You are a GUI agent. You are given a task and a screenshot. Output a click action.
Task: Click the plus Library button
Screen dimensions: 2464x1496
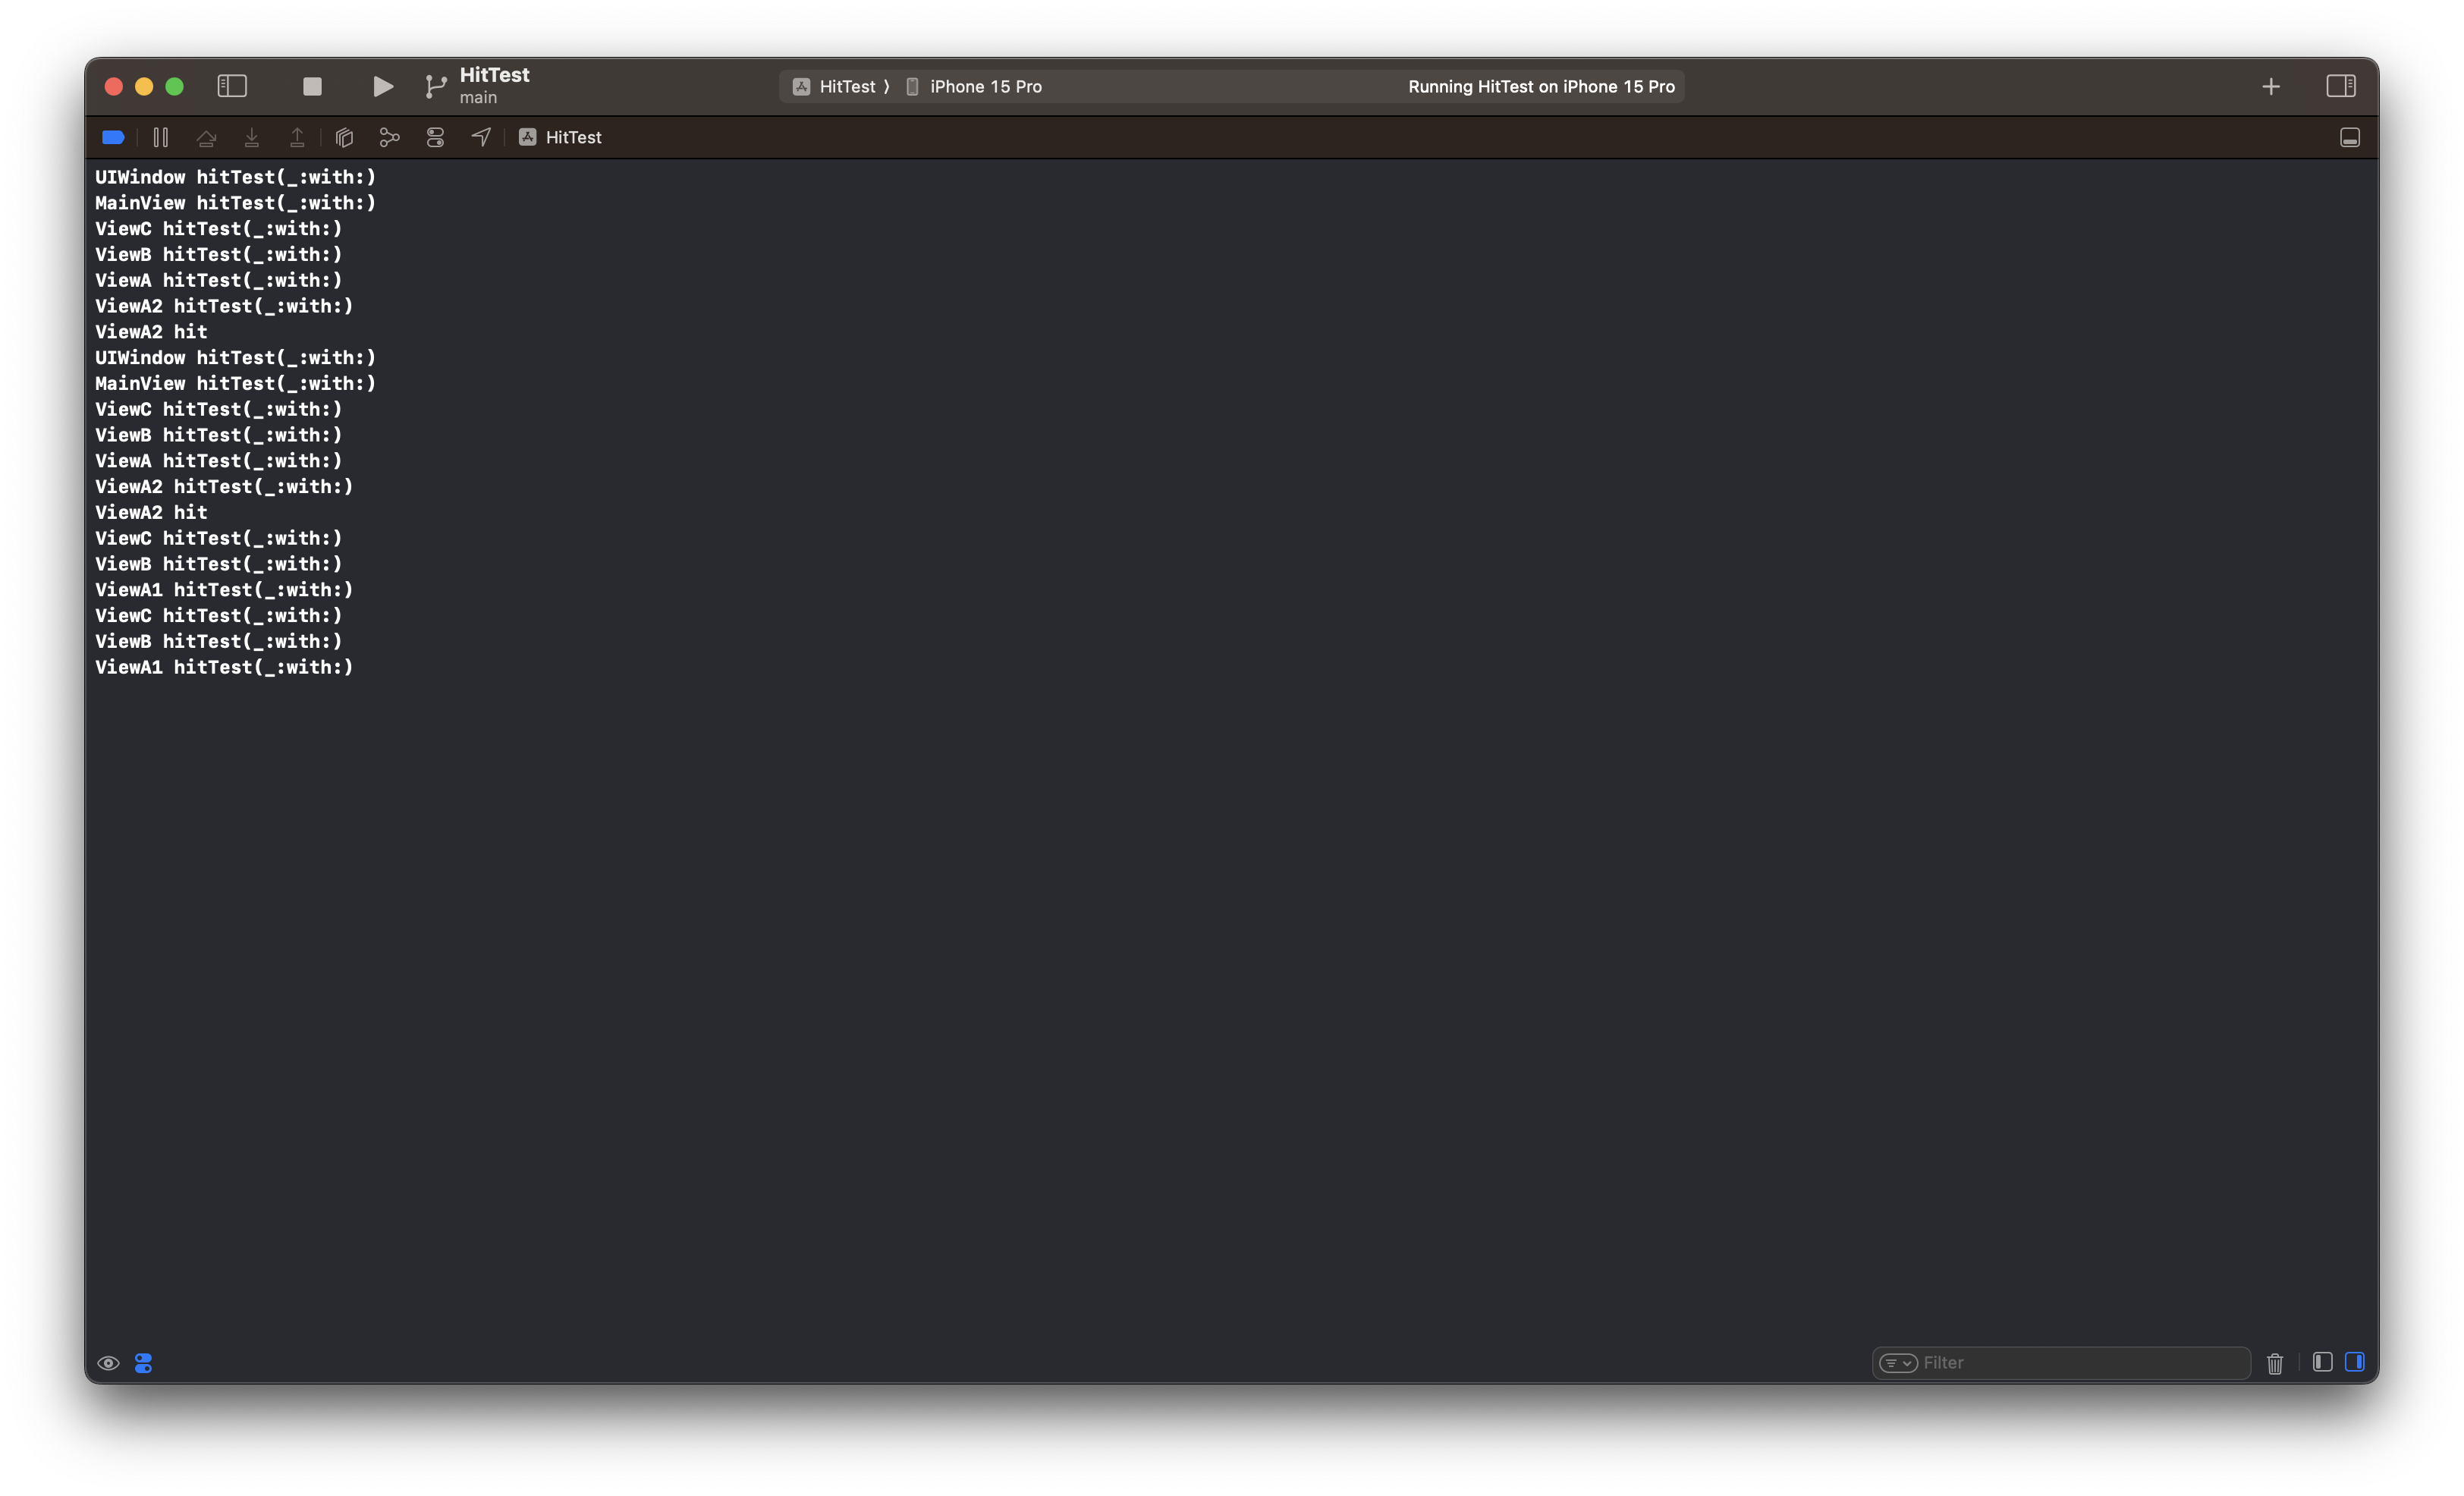pyautogui.click(x=2271, y=87)
